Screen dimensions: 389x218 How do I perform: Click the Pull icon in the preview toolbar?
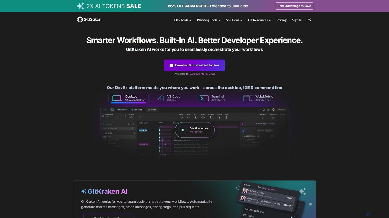196,117
